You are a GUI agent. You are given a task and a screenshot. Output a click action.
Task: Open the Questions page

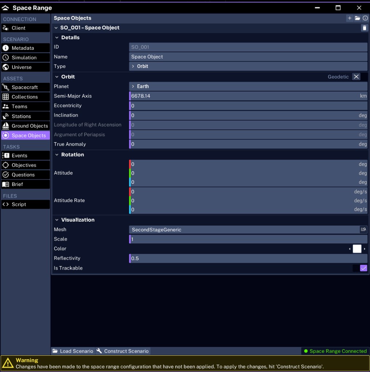(x=25, y=175)
